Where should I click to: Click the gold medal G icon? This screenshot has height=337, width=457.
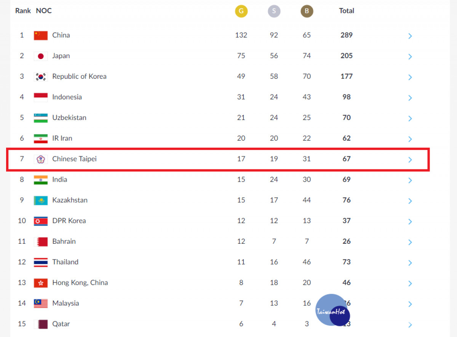(x=241, y=11)
